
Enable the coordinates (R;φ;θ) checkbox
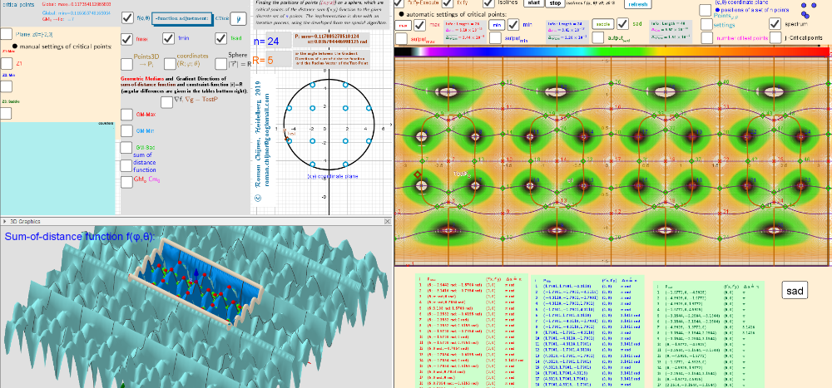pyautogui.click(x=170, y=64)
